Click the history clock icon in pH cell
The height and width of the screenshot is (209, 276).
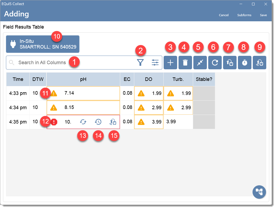tap(98, 122)
